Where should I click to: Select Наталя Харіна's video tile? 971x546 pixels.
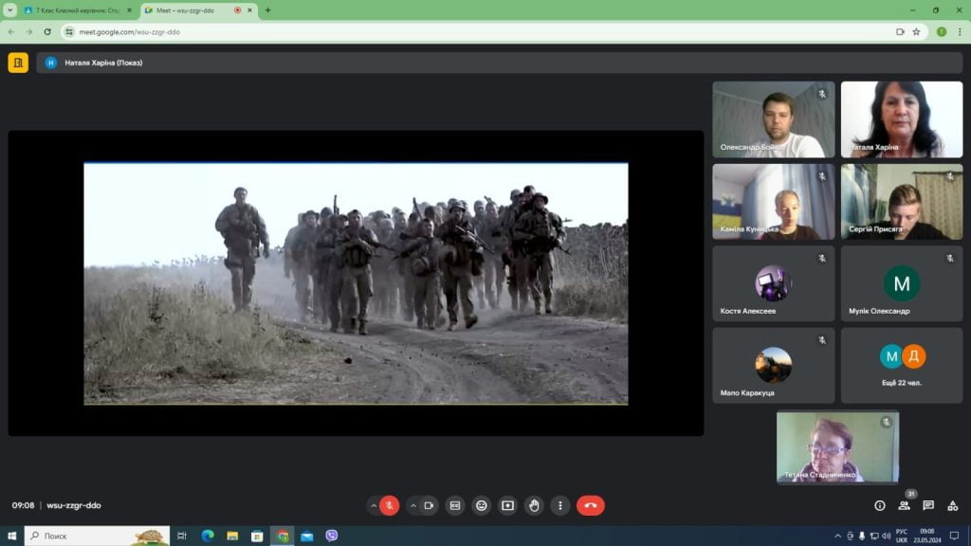tap(902, 119)
